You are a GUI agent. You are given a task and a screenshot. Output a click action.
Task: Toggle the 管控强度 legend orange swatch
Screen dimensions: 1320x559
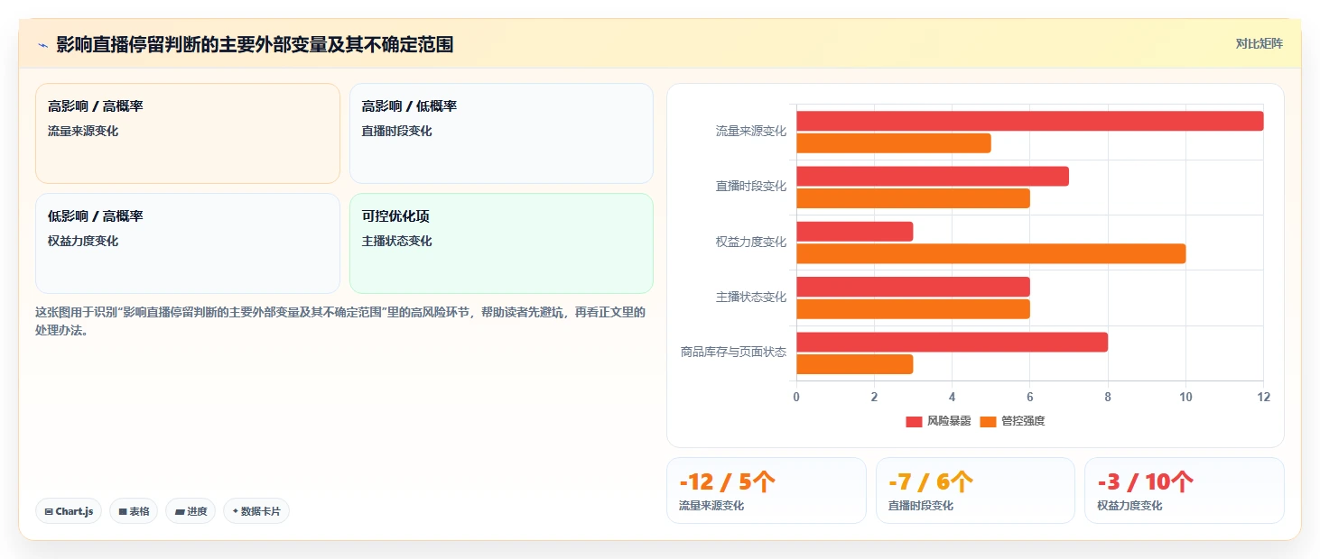pyautogui.click(x=988, y=421)
